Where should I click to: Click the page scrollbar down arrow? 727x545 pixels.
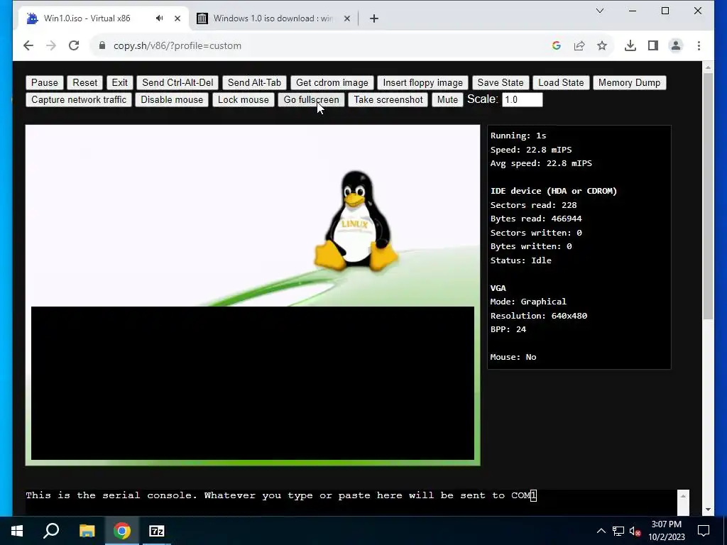point(708,510)
